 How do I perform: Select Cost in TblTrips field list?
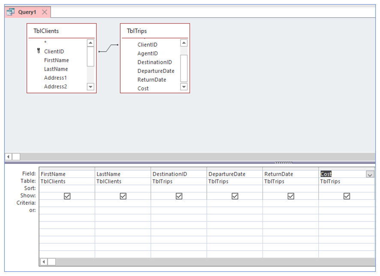click(x=143, y=88)
